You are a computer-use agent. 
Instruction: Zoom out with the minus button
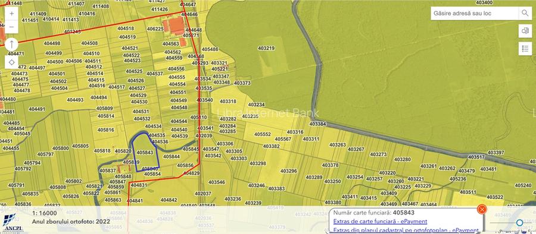tap(12, 27)
